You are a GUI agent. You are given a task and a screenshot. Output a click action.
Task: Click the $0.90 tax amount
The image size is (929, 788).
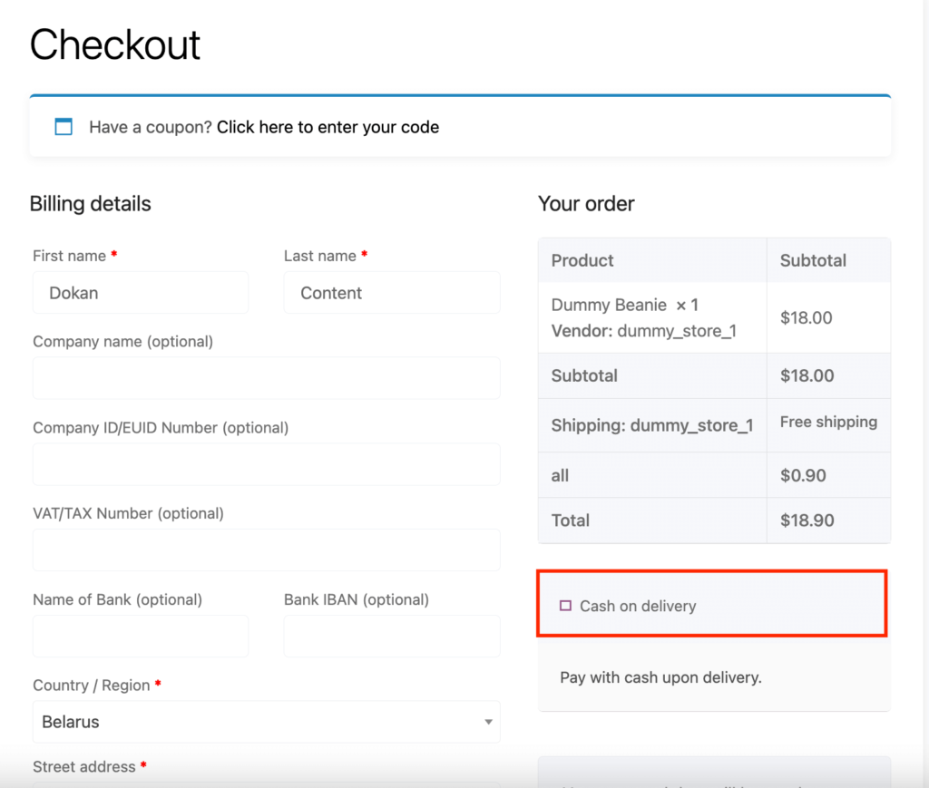[803, 475]
